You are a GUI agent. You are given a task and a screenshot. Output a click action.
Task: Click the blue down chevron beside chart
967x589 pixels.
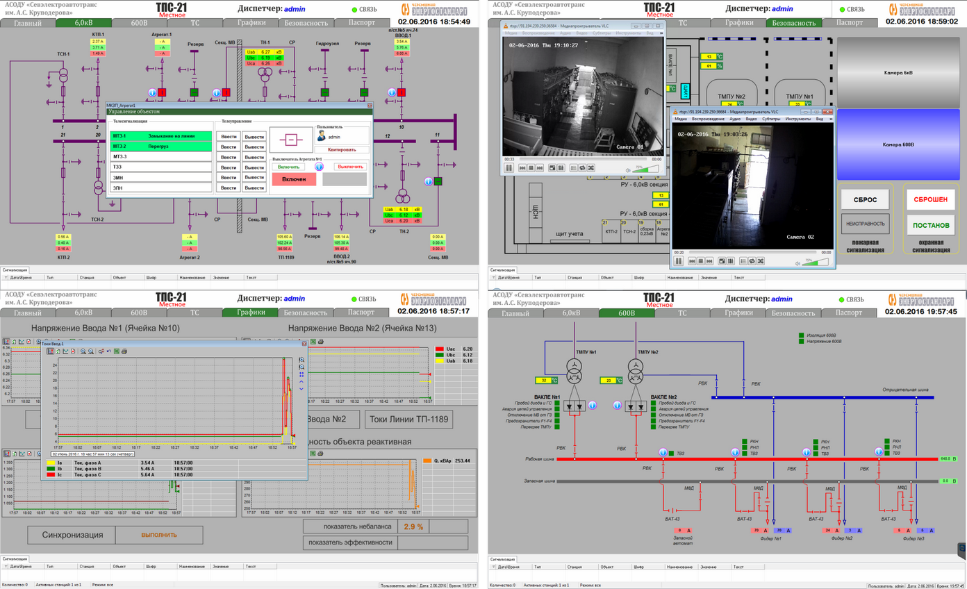pyautogui.click(x=301, y=389)
